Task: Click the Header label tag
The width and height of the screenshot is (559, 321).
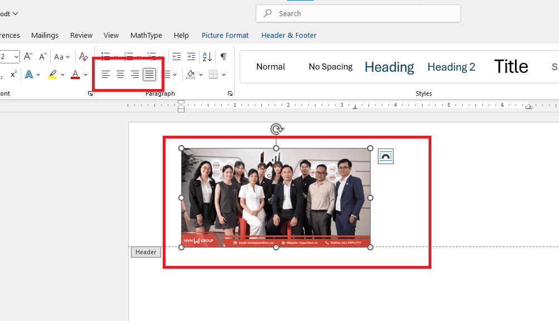Action: [x=146, y=252]
